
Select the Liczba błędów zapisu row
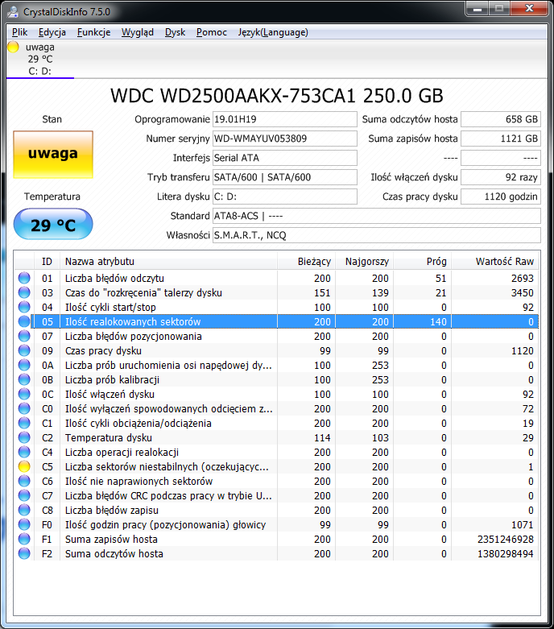tap(277, 510)
